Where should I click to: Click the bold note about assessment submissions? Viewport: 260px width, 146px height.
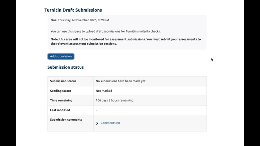tap(126, 42)
